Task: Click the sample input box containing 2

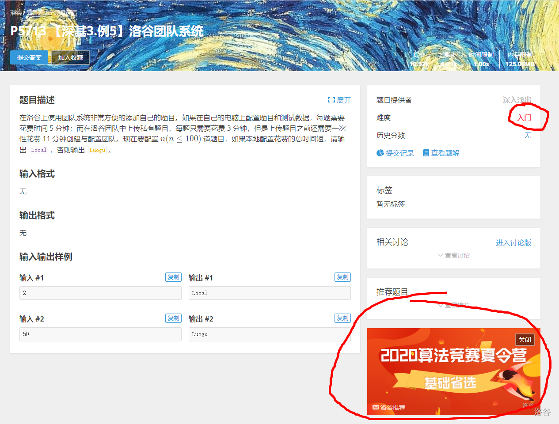Action: 100,293
